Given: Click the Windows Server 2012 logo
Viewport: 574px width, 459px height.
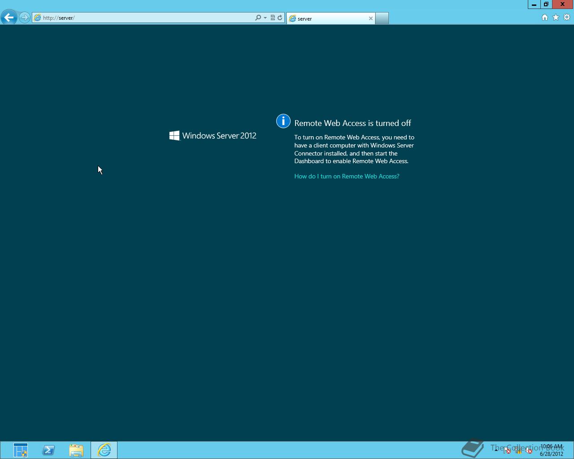Looking at the screenshot, I should tap(213, 135).
